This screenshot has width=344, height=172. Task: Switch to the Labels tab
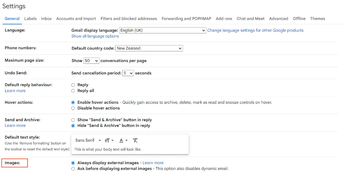[31, 19]
